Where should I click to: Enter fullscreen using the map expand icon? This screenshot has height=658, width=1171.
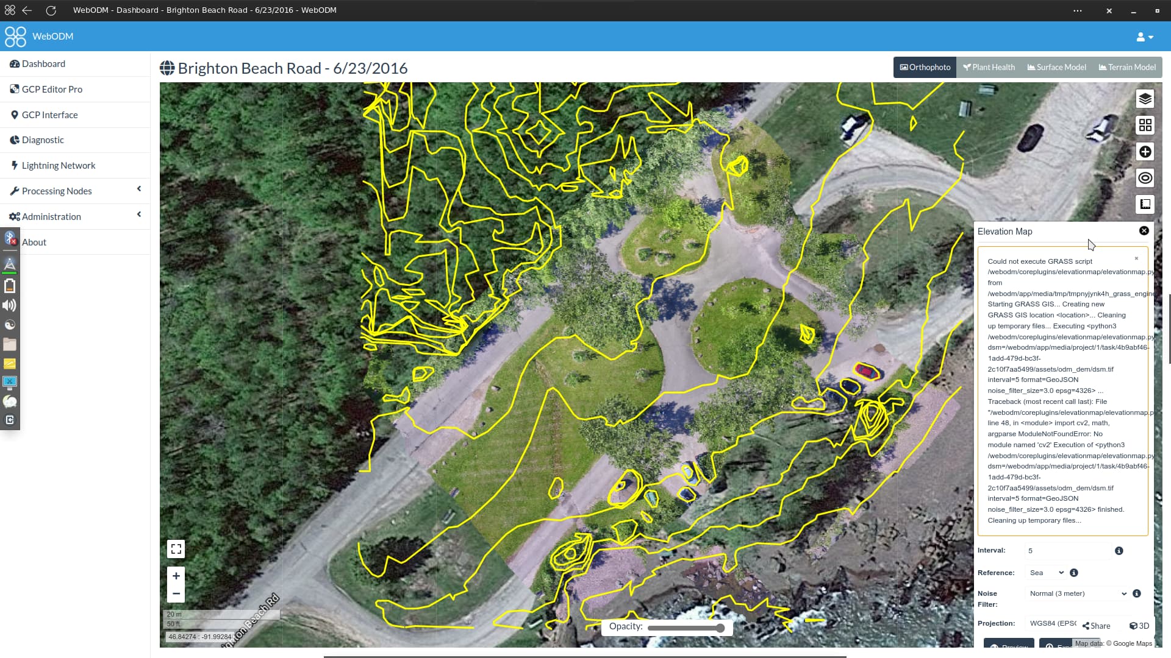click(x=176, y=548)
